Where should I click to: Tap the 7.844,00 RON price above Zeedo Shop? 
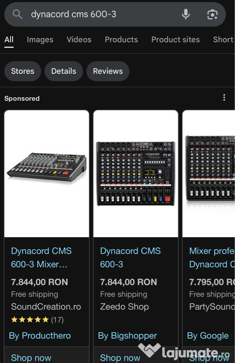[129, 282]
